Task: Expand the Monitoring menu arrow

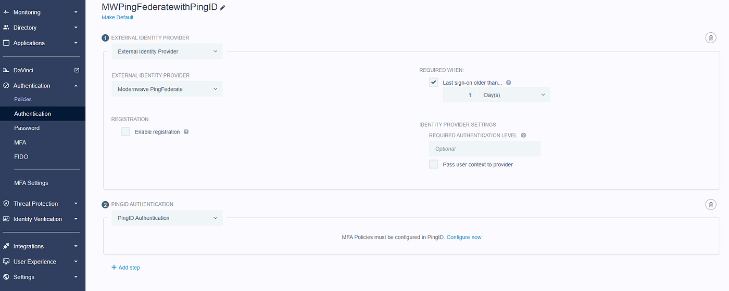Action: [76, 12]
